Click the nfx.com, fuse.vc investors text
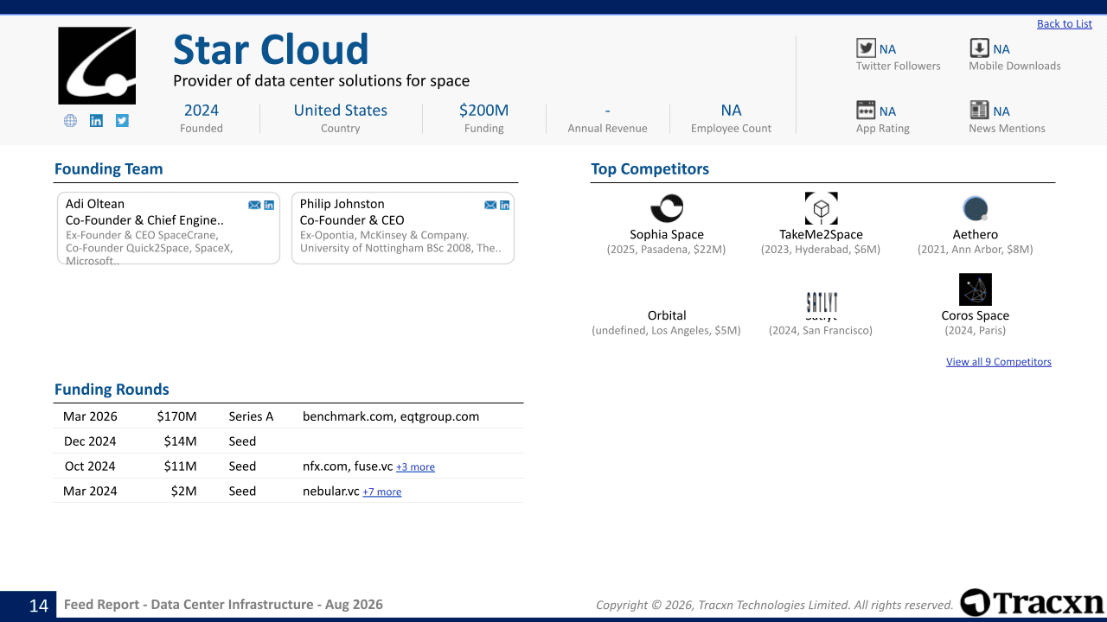 click(348, 466)
